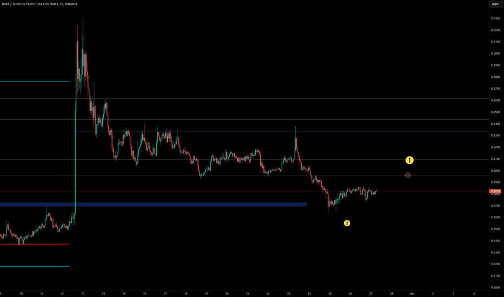Click the 25 date label on time axis
The width and height of the screenshot is (504, 297).
[330, 293]
